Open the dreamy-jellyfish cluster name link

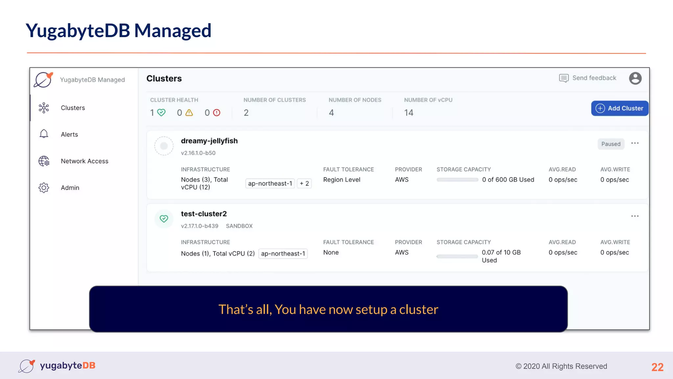(209, 141)
